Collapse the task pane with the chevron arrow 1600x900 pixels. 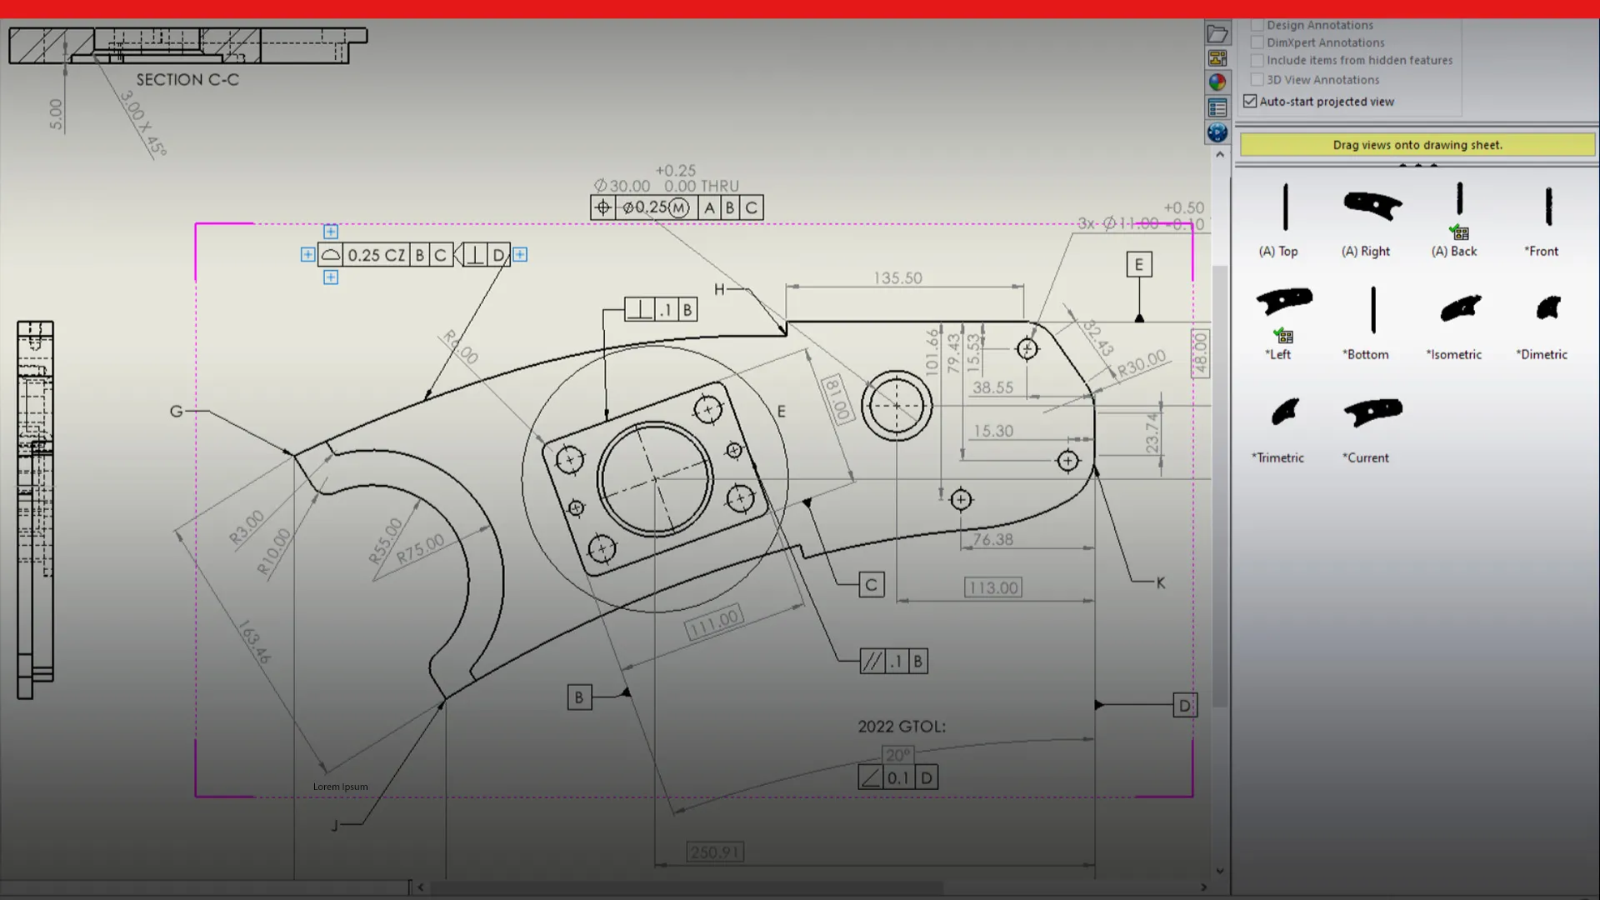point(1219,154)
